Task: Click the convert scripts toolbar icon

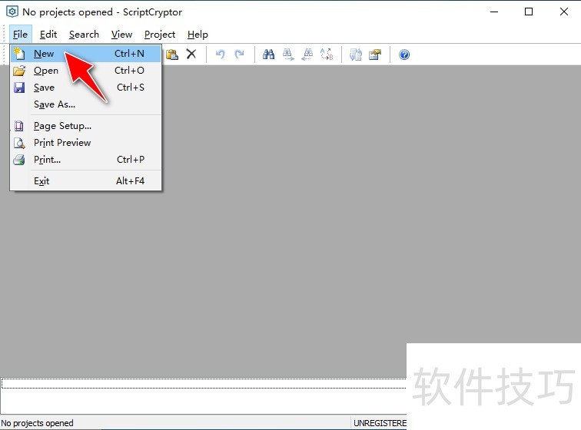Action: [x=356, y=55]
